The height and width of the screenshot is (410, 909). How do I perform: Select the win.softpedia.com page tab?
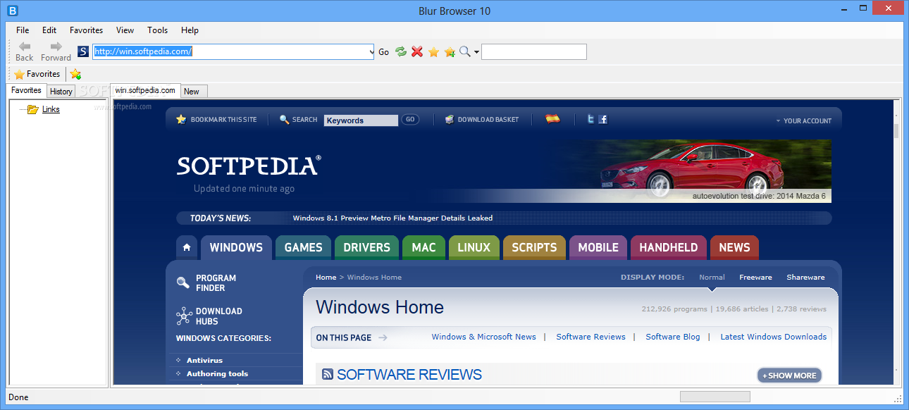tap(145, 90)
